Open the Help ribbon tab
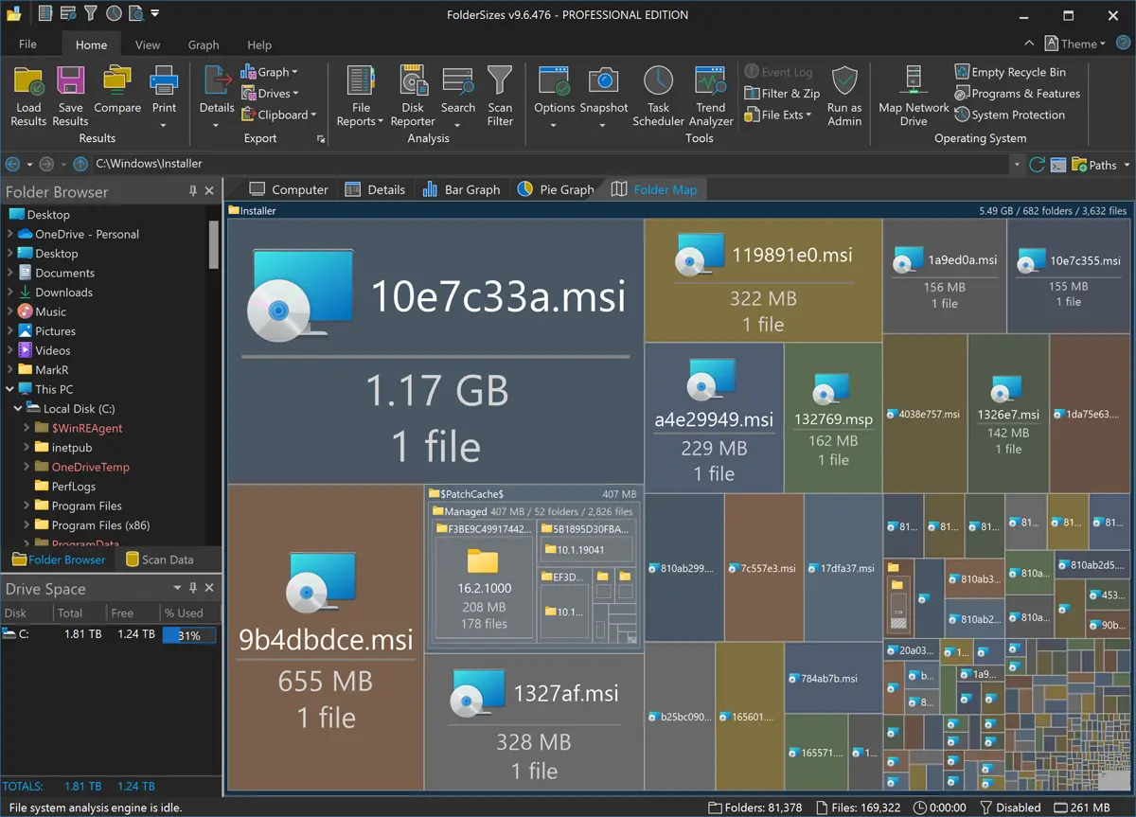Viewport: 1136px width, 817px height. [259, 44]
